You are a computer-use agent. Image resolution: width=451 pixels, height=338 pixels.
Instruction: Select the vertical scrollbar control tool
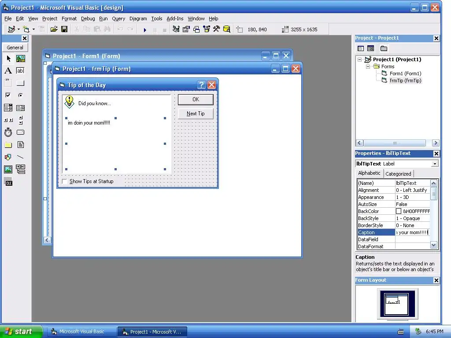[x=20, y=120]
